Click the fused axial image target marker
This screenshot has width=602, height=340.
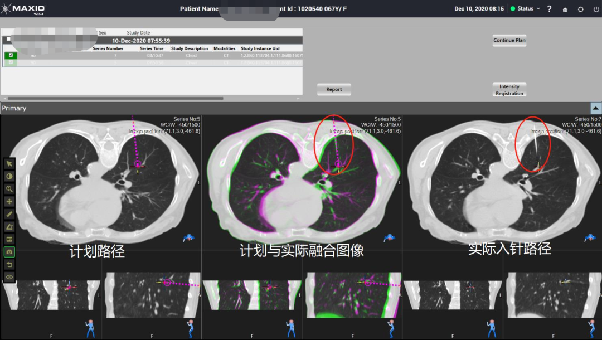(x=338, y=164)
